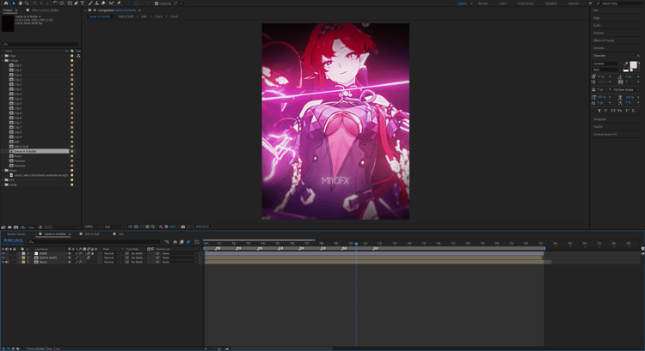Click the Search Help field

(620, 3)
